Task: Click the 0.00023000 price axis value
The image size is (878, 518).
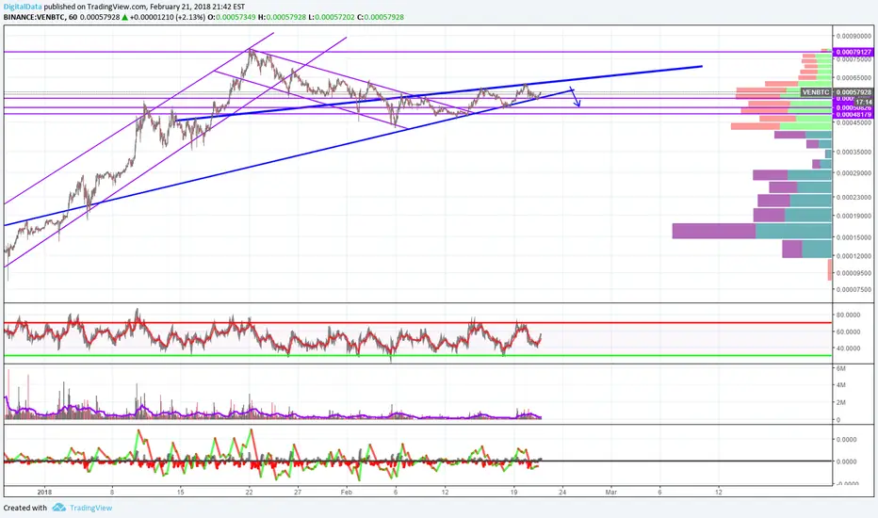Action: tap(854, 197)
